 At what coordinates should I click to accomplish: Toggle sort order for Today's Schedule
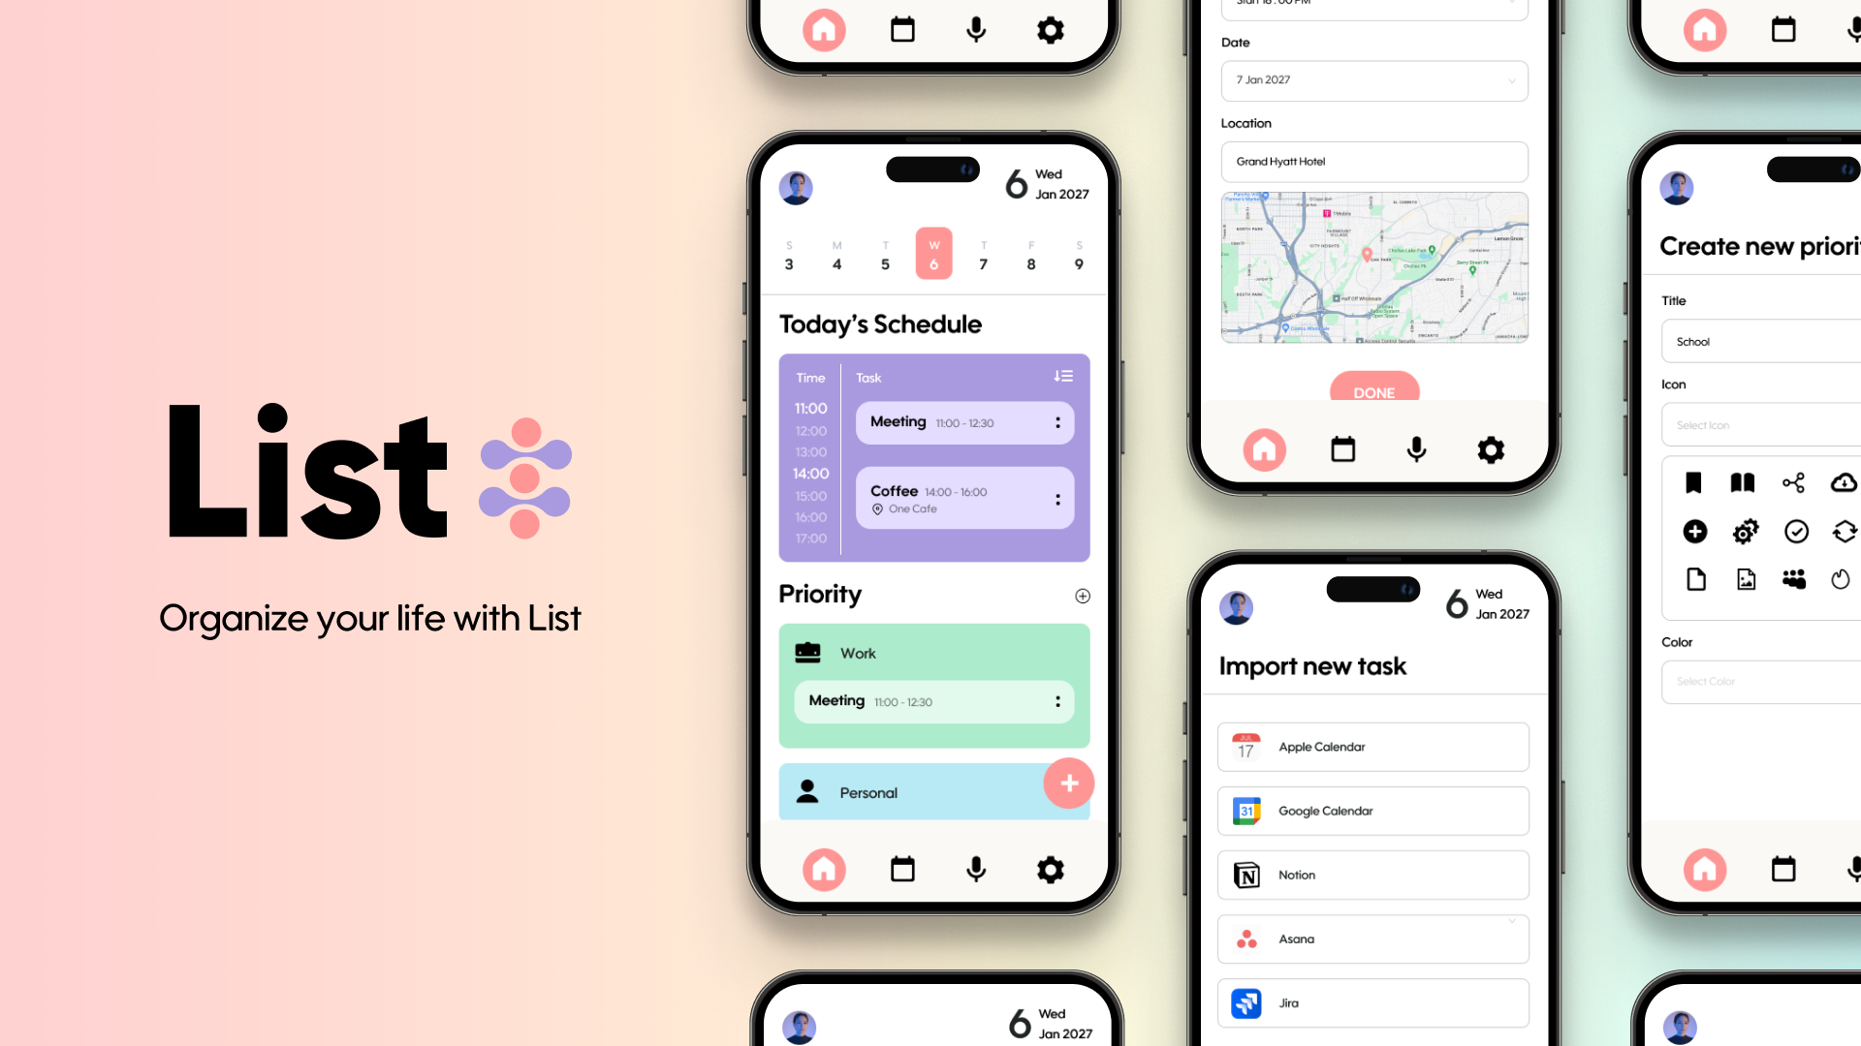coord(1061,377)
